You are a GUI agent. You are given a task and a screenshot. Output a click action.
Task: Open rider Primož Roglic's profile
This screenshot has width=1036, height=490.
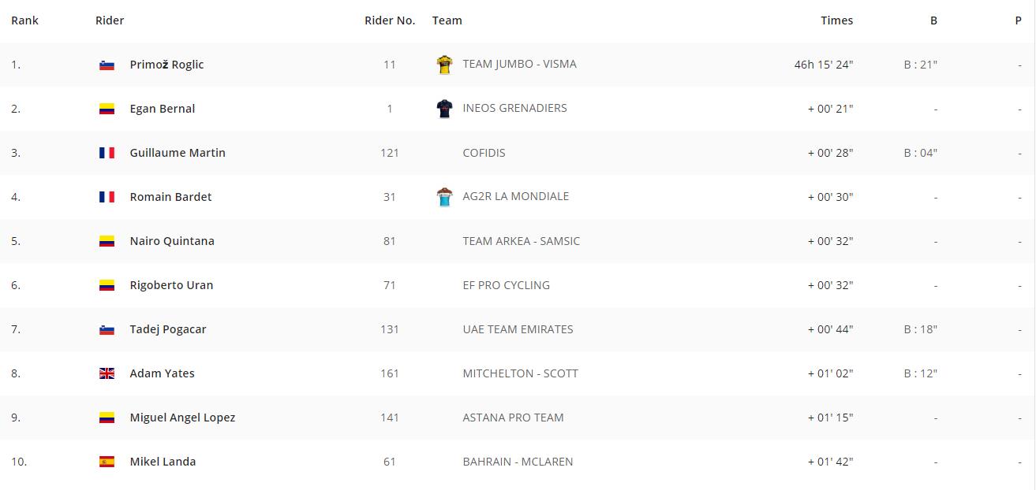point(166,65)
